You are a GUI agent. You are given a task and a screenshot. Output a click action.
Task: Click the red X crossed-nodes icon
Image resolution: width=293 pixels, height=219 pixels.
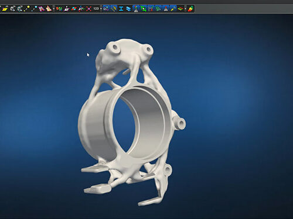click(x=89, y=9)
